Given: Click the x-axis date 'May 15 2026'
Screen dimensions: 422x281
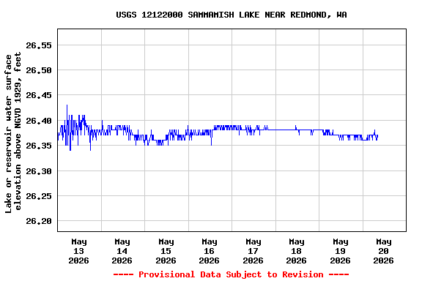Looking at the screenshot, I should 166,251.
